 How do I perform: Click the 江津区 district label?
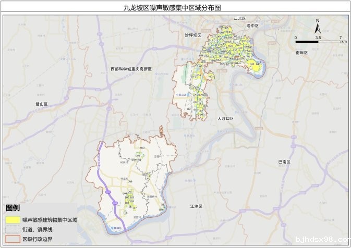pyautogui.click(x=196, y=207)
